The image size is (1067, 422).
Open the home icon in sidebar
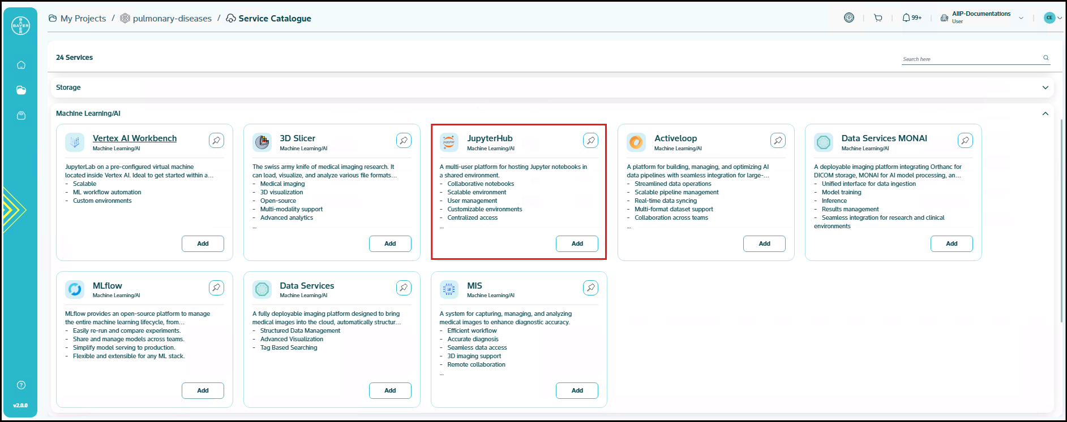[x=21, y=65]
